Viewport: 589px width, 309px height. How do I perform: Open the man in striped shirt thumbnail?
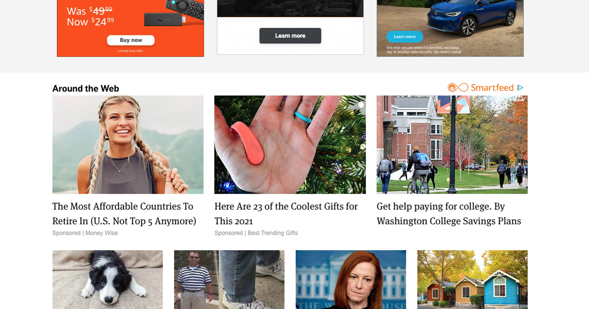point(229,280)
